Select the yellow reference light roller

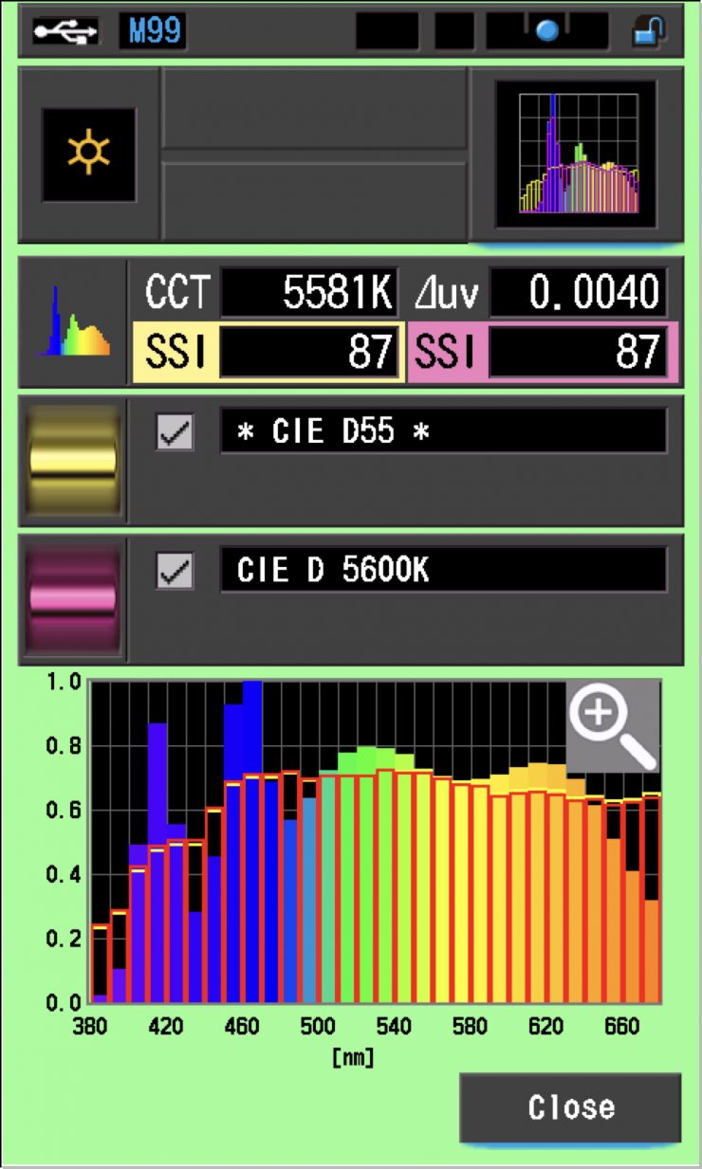click(x=73, y=460)
